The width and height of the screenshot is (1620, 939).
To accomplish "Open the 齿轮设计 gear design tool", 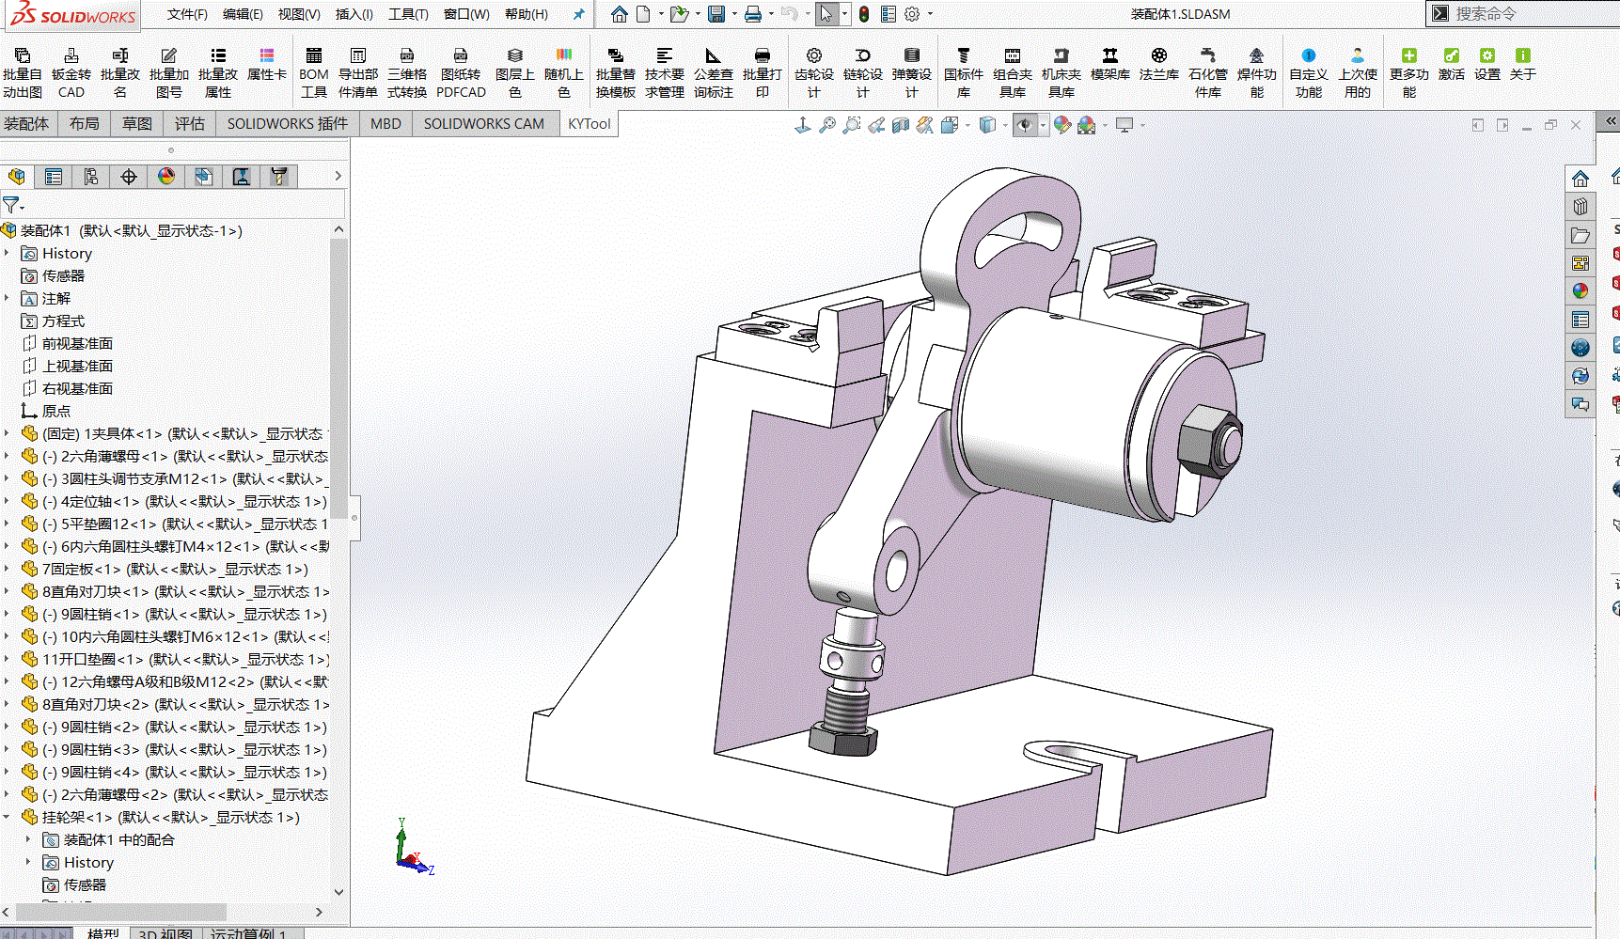I will pyautogui.click(x=813, y=71).
